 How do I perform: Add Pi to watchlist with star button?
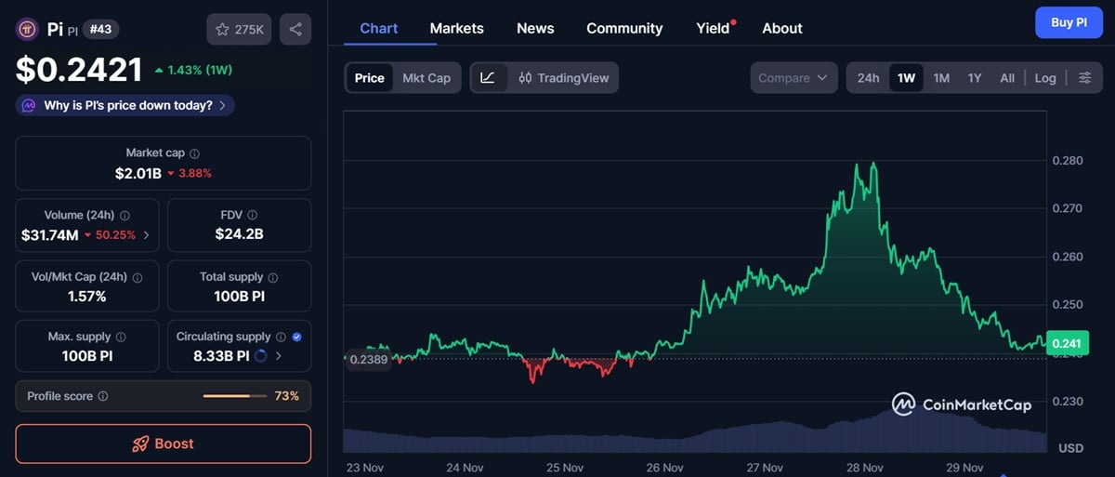(x=240, y=30)
